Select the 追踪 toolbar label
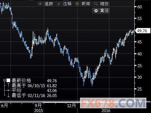151x113 pixels. 49,4
